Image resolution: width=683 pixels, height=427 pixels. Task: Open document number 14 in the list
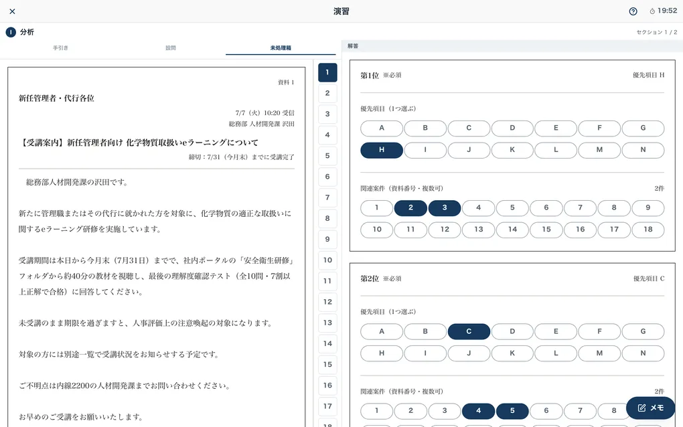pyautogui.click(x=327, y=344)
